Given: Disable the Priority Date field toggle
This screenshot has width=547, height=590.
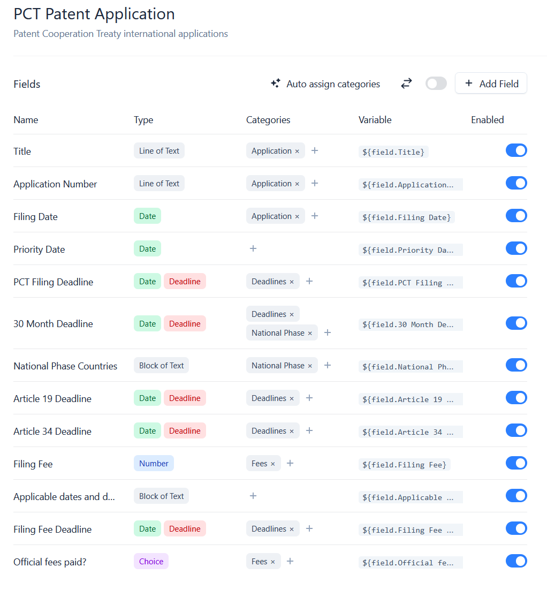Looking at the screenshot, I should tap(516, 248).
